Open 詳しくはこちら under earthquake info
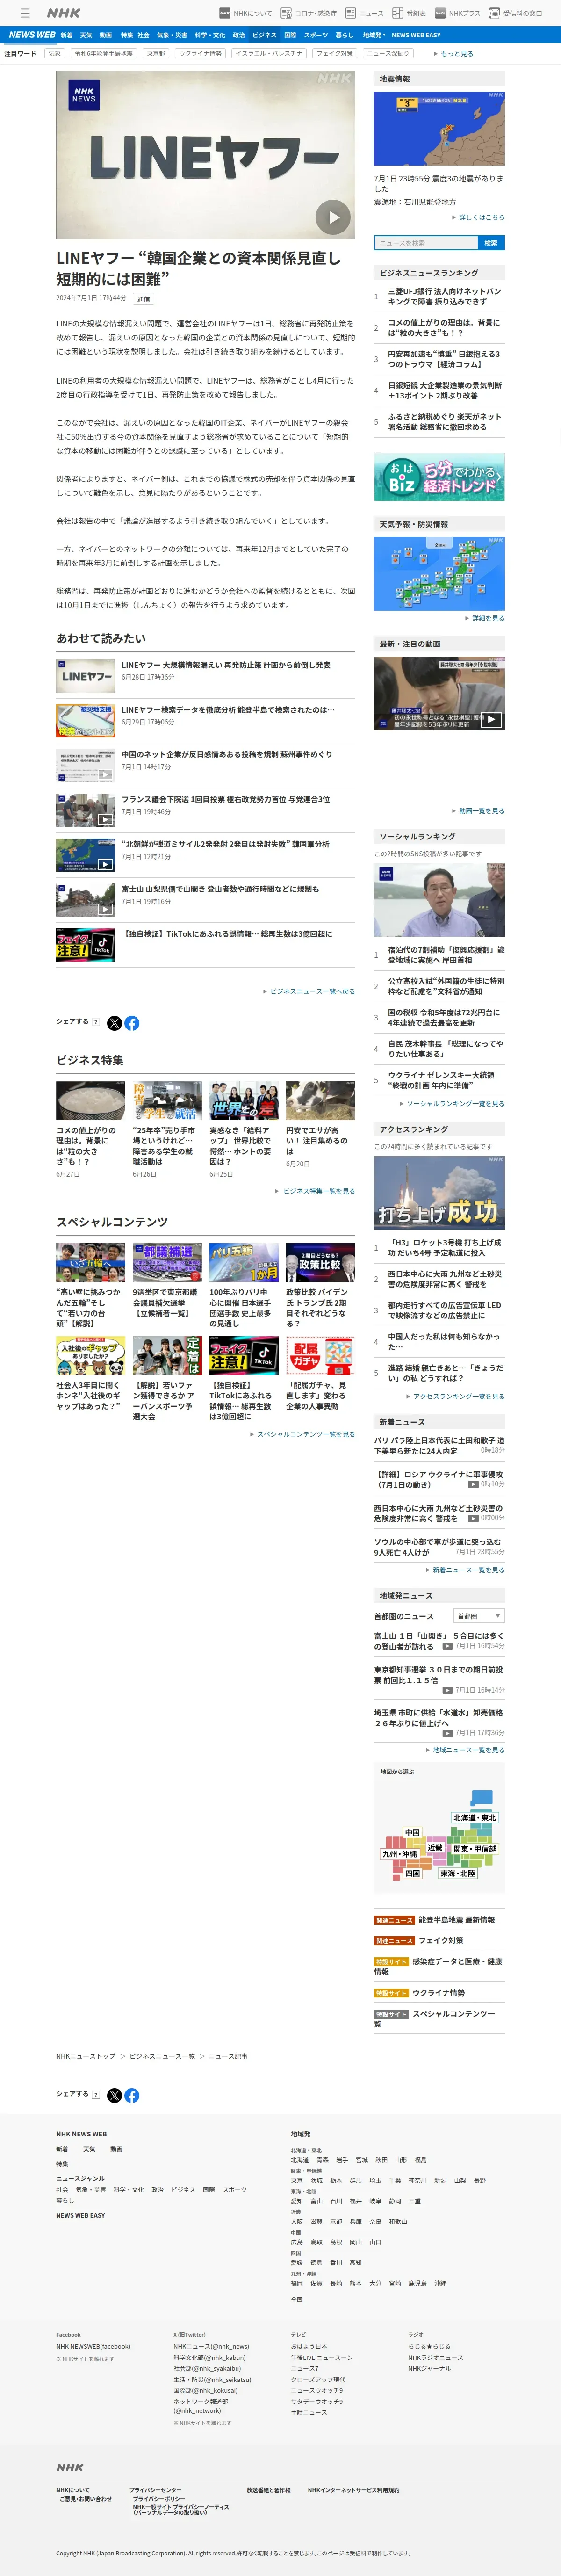This screenshot has width=561, height=2576. pyautogui.click(x=479, y=217)
